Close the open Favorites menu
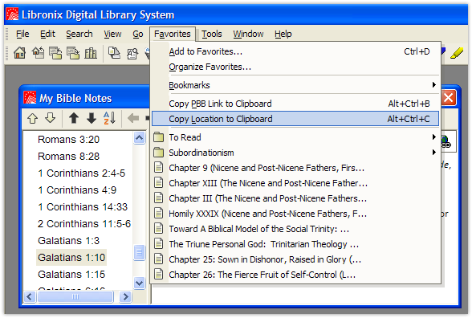Image resolution: width=472 pixels, height=318 pixels. (x=172, y=34)
